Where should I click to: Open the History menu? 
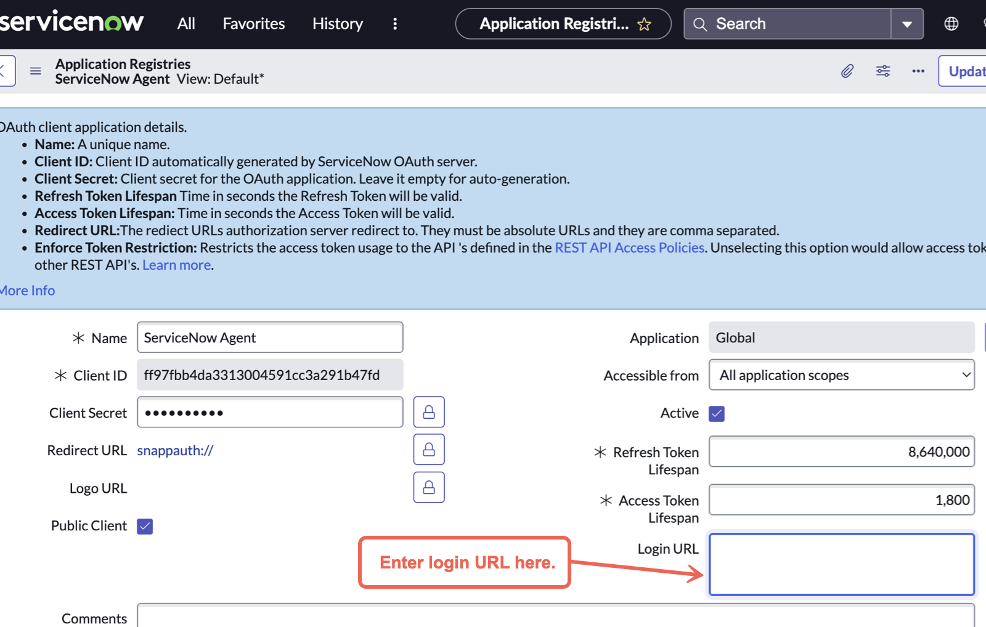338,23
